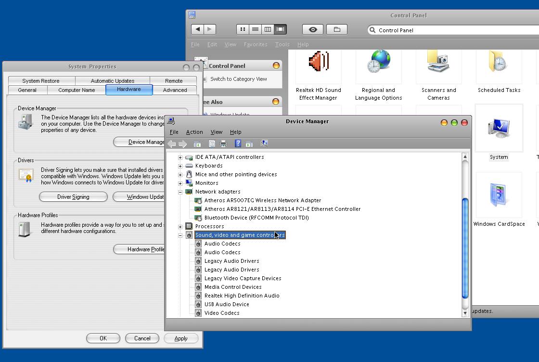Viewport: 539px width, 362px height.
Task: Switch Control Panel to column view
Action: (268, 29)
